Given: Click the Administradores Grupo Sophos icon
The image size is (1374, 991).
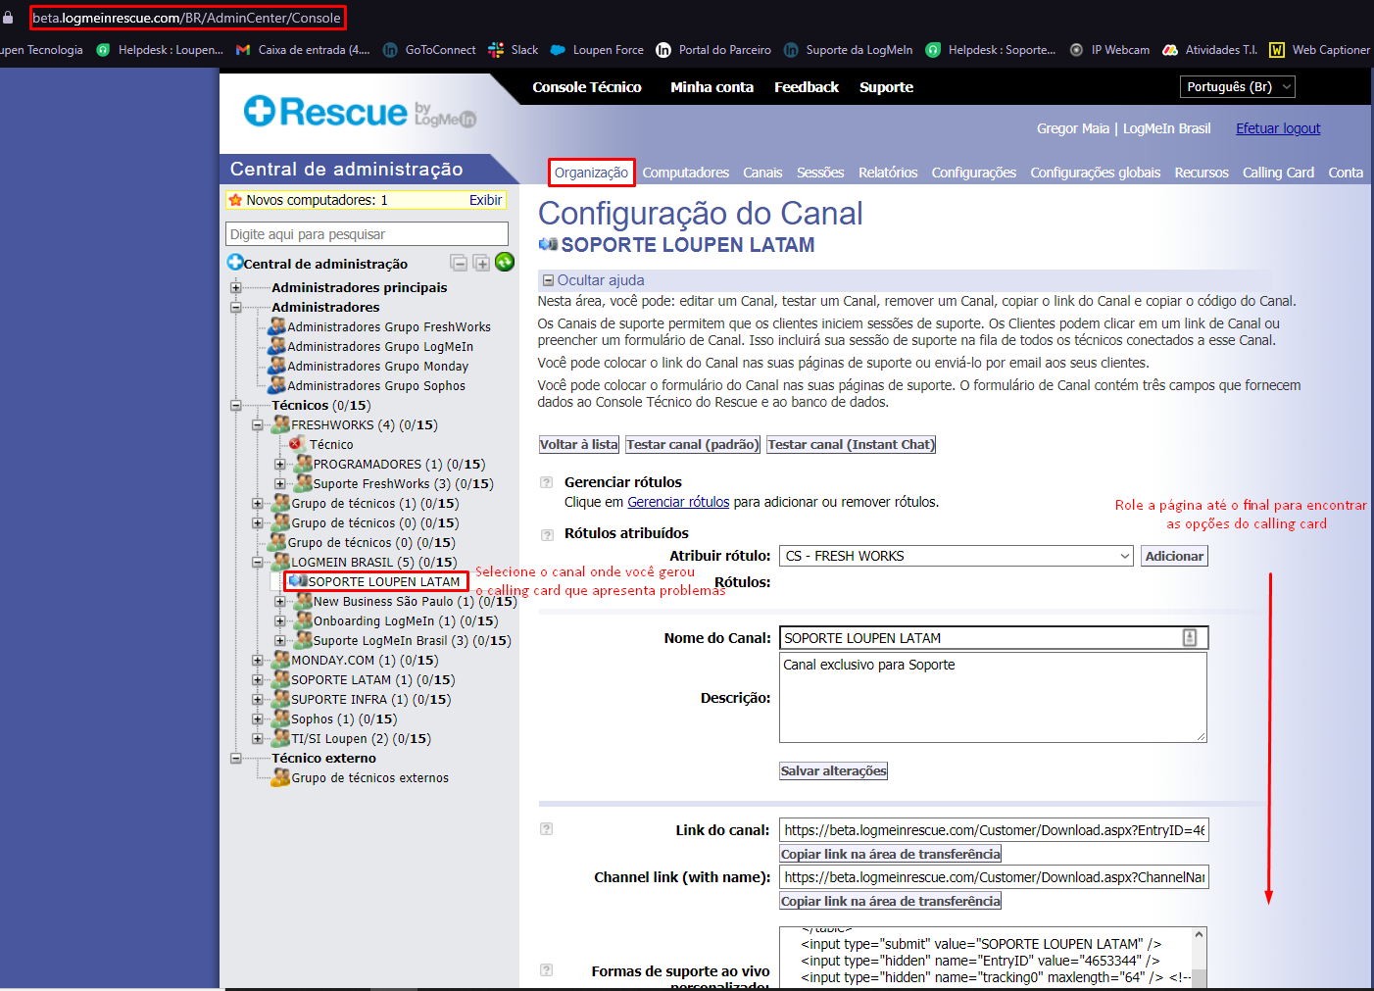Looking at the screenshot, I should 277,385.
